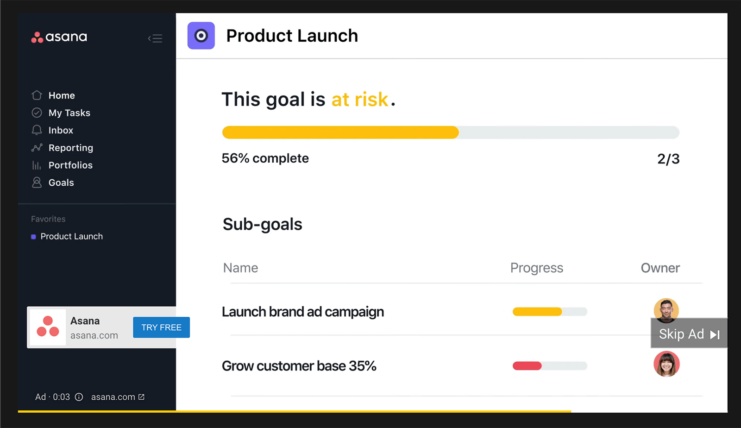Click the Home house icon in sidebar

(37, 95)
